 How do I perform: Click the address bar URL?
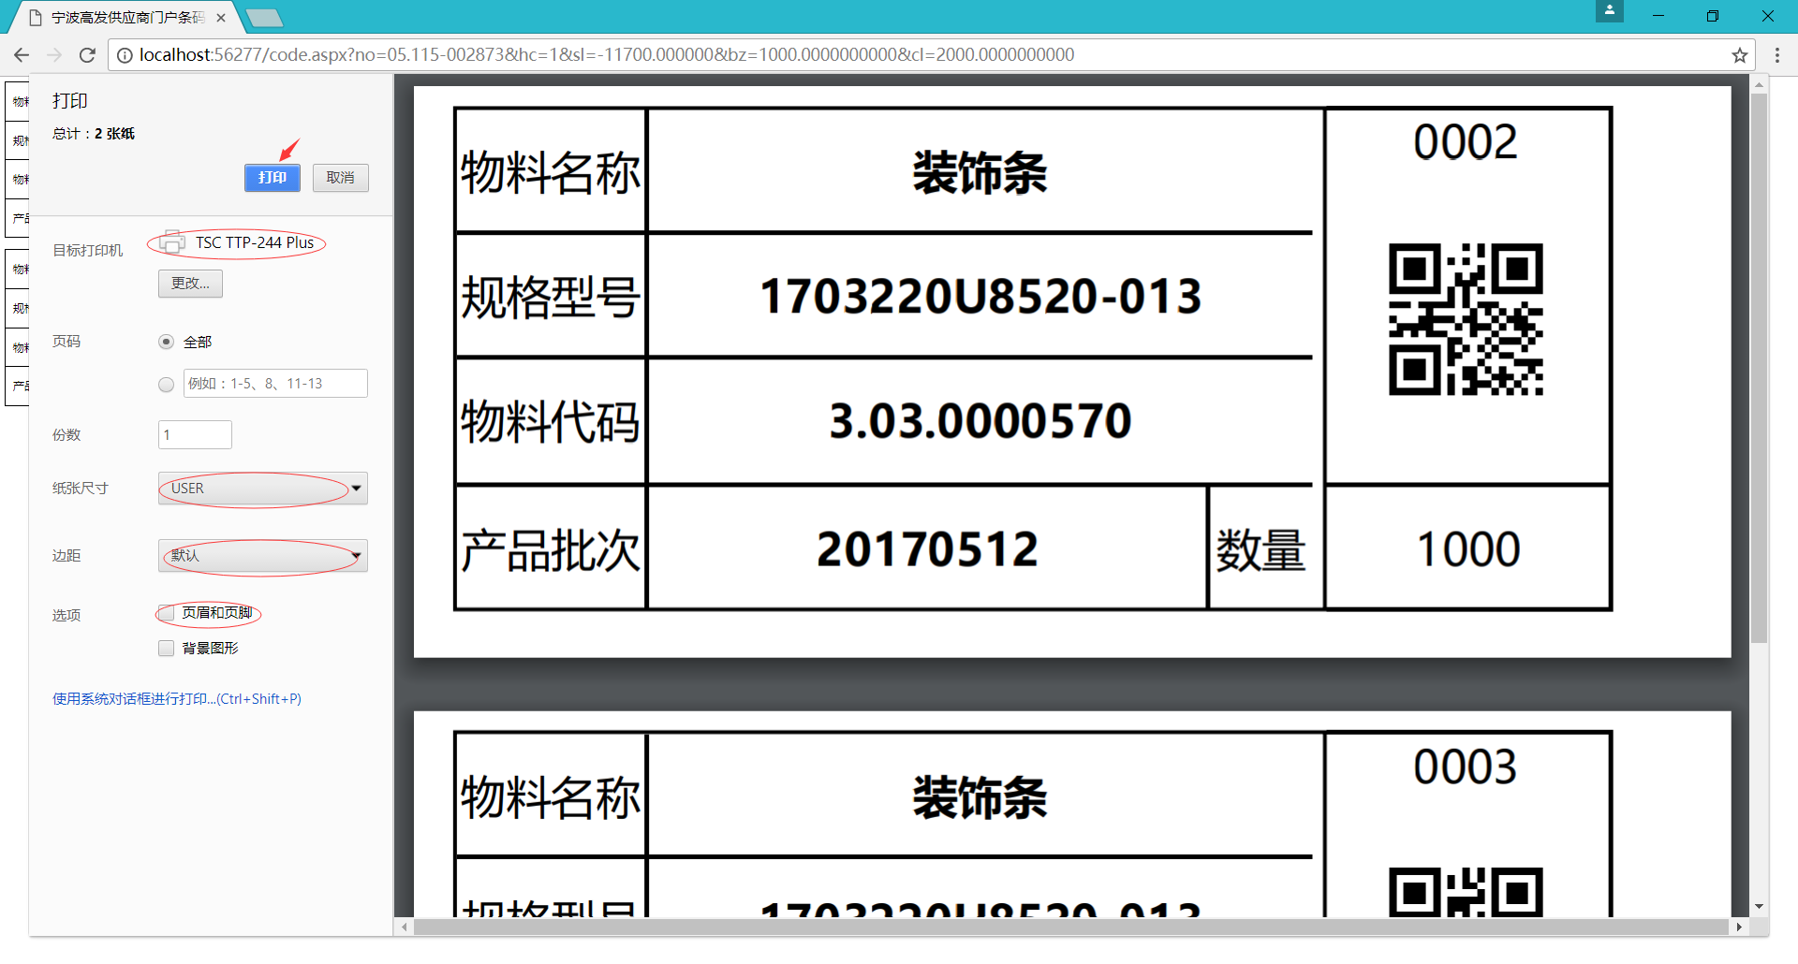coord(606,55)
